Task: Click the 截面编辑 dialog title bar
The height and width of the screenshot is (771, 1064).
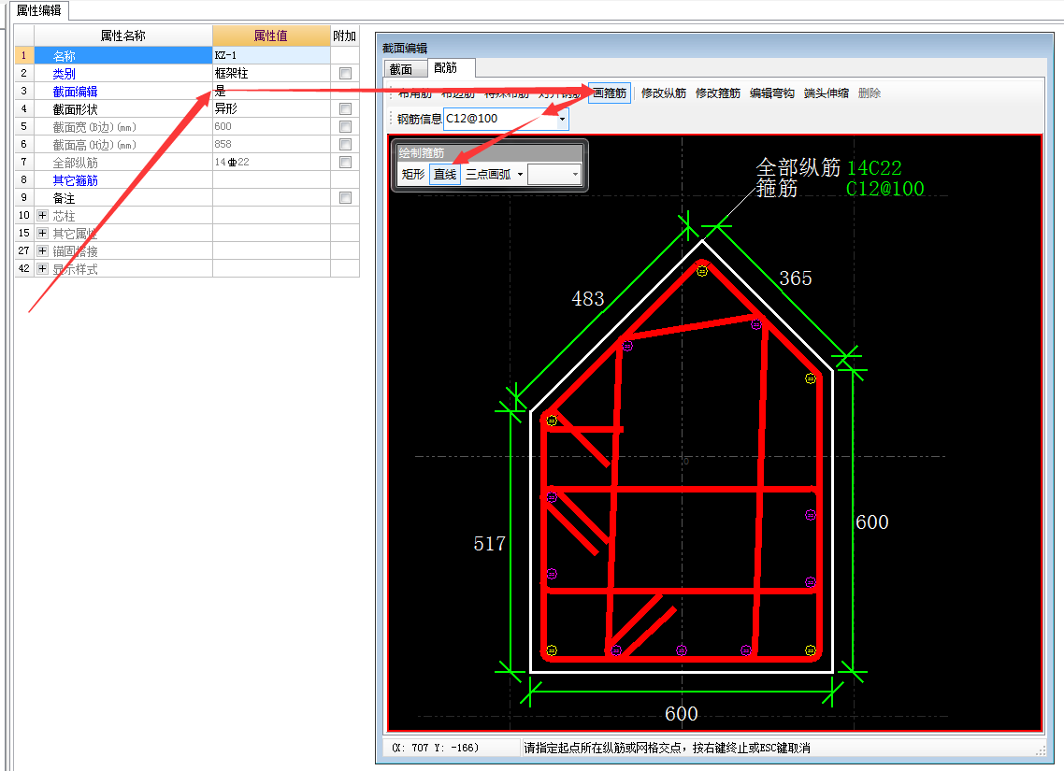Action: (x=714, y=48)
